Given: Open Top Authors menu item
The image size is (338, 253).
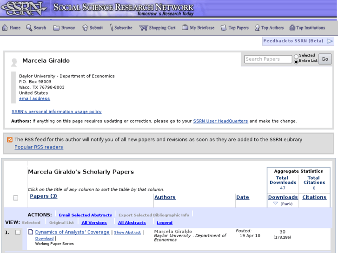Looking at the screenshot, I should (x=272, y=28).
